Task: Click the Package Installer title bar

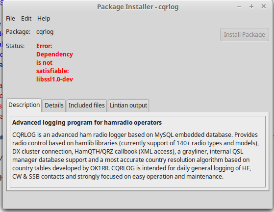Action: click(x=138, y=7)
